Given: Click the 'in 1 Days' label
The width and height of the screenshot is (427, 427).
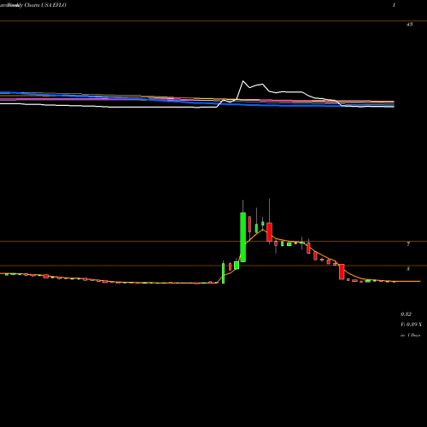Looking at the screenshot, I should (x=411, y=336).
